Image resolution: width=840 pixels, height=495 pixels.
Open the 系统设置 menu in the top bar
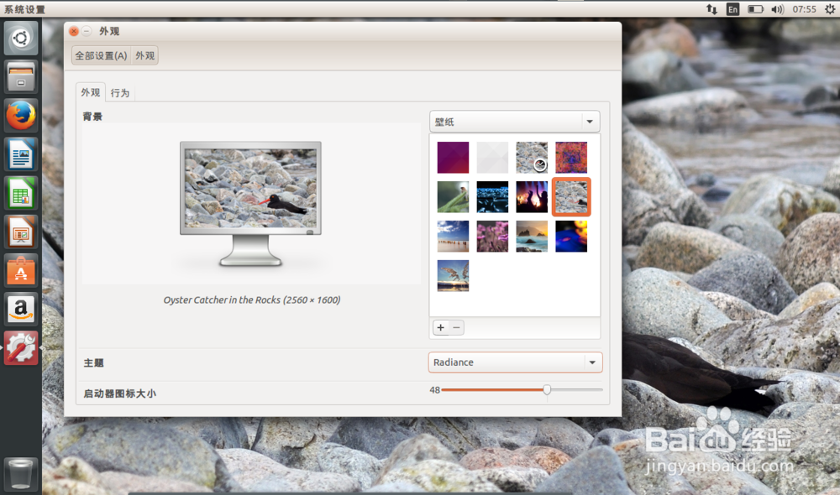click(23, 8)
